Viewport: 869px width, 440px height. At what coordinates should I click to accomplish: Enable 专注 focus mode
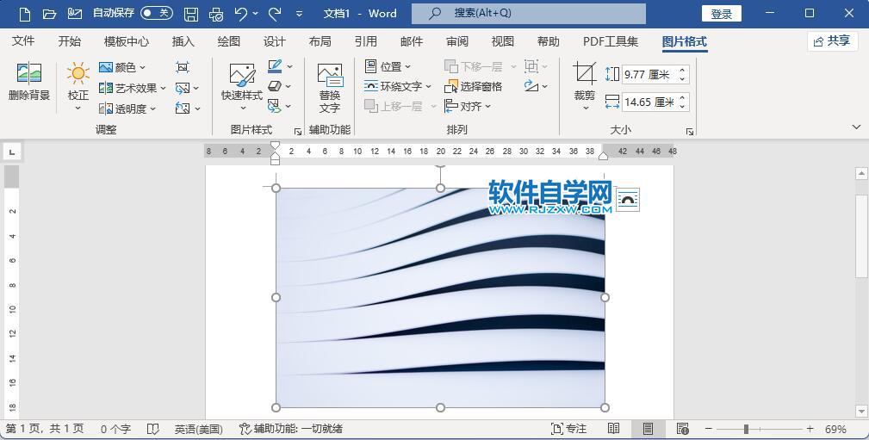(568, 429)
